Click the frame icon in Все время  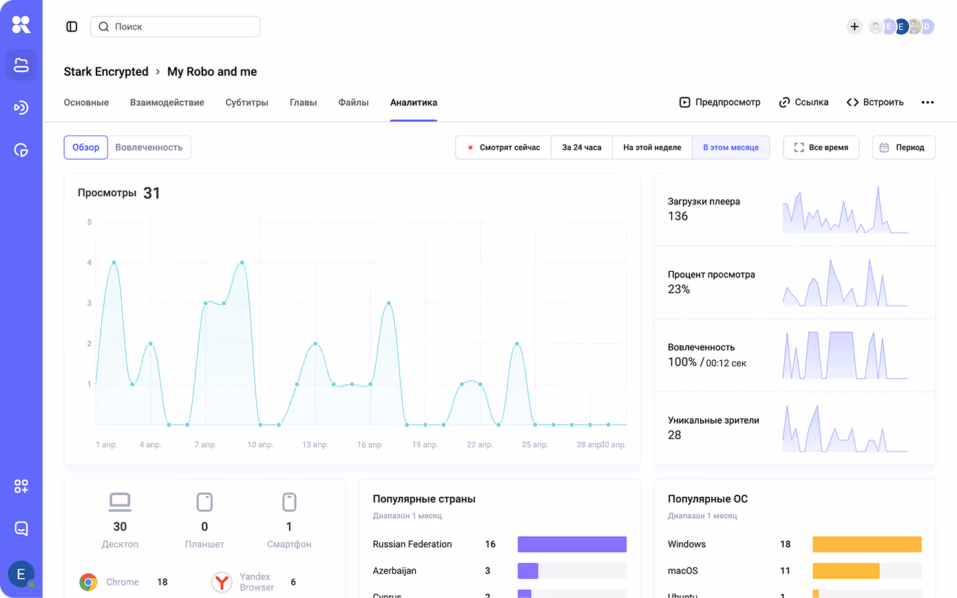tap(799, 147)
